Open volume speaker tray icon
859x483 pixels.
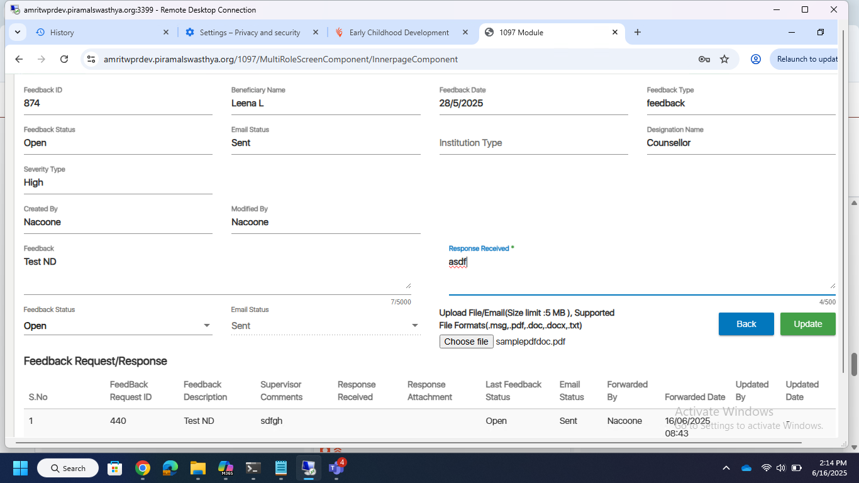(x=781, y=468)
